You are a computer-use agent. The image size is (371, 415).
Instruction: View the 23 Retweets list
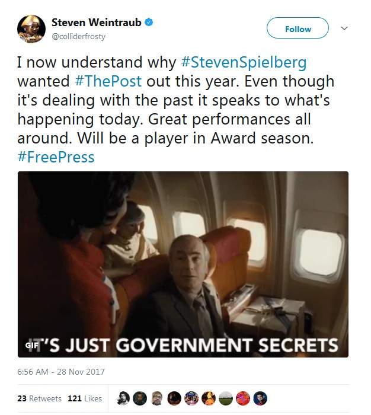40,398
